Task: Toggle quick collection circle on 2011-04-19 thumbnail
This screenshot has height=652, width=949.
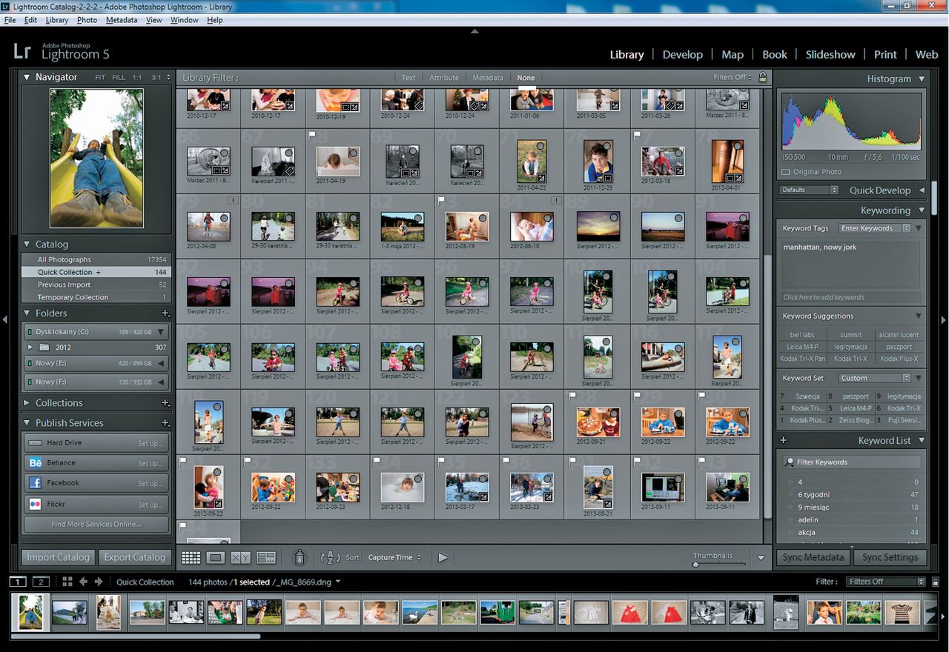Action: [x=353, y=153]
